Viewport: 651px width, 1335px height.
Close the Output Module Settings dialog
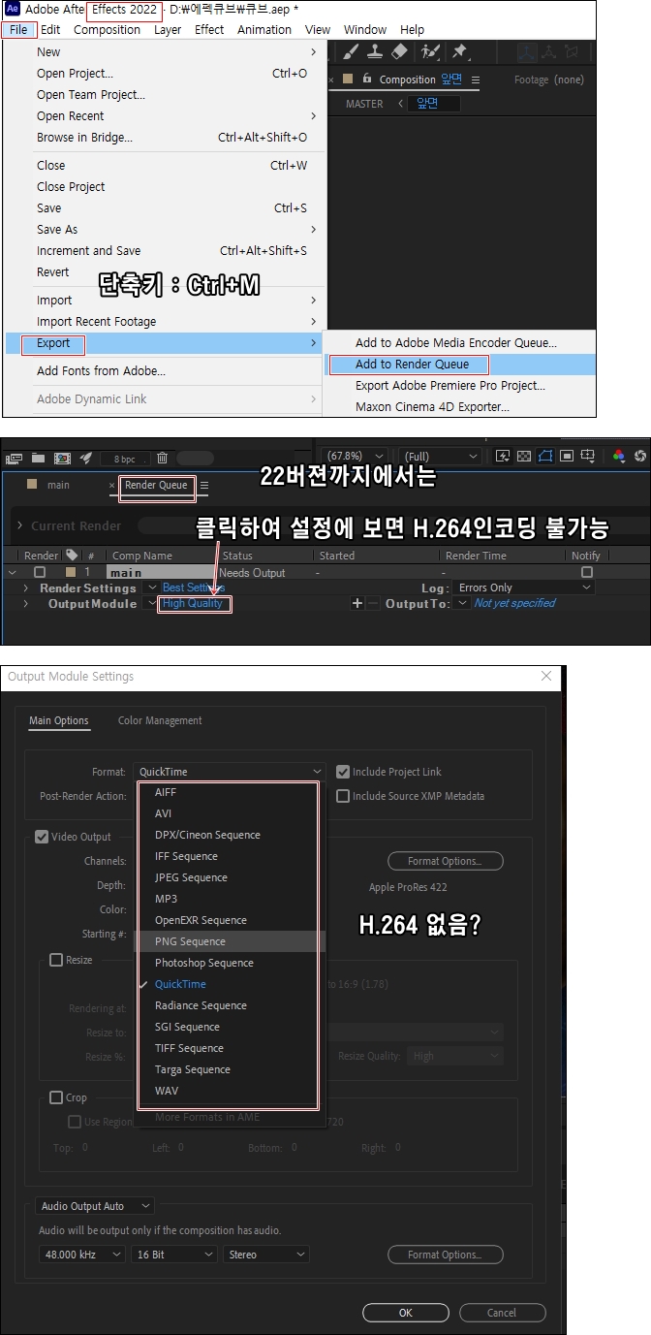coord(546,676)
